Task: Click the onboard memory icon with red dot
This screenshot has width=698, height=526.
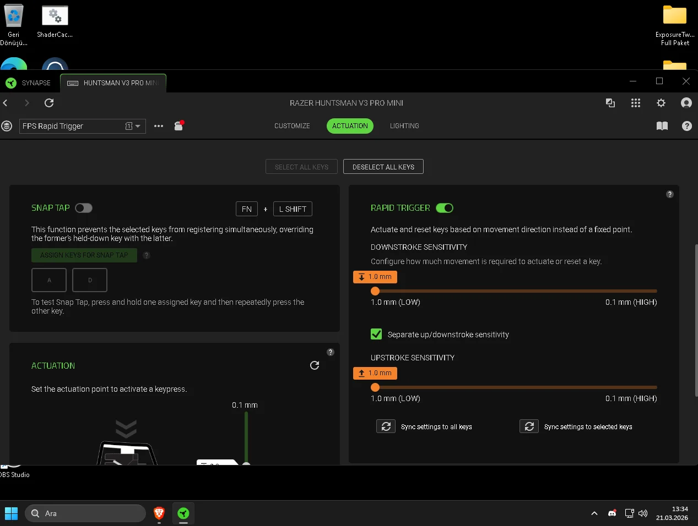Action: [x=178, y=125]
